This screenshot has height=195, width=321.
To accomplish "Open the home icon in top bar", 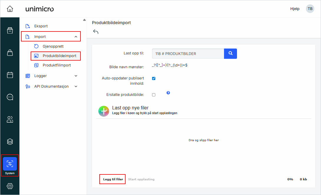I will (x=10, y=9).
